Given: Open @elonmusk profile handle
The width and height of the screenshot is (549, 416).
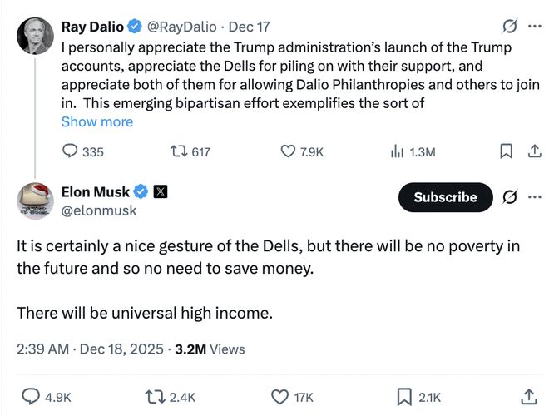Looking at the screenshot, I should pos(99,210).
